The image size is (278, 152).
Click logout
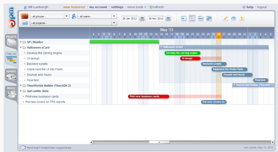pyautogui.click(x=262, y=7)
